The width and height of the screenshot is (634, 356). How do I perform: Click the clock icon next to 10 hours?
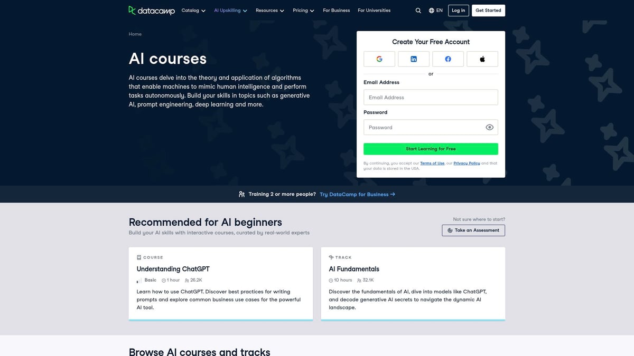[331, 281]
